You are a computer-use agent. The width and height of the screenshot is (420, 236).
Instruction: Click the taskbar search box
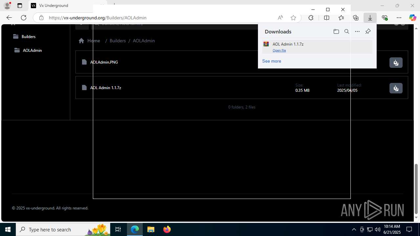tap(63, 229)
